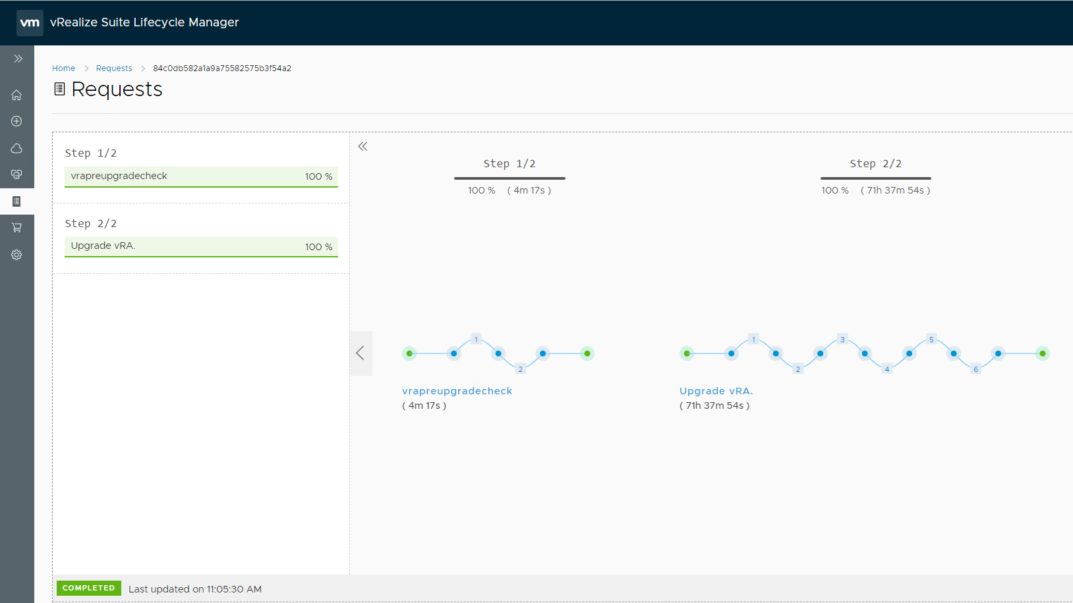Expand the left navigation sidebar

point(18,59)
